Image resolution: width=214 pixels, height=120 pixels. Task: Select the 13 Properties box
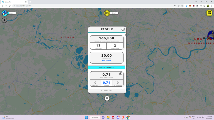coord(98,46)
